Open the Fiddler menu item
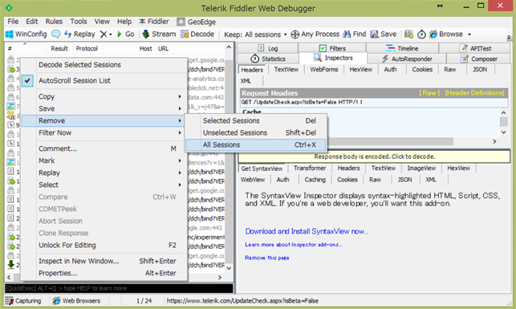 (x=154, y=22)
